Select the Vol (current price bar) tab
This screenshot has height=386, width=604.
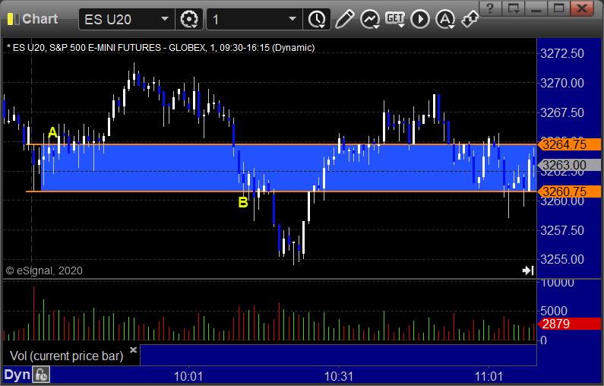(x=66, y=356)
